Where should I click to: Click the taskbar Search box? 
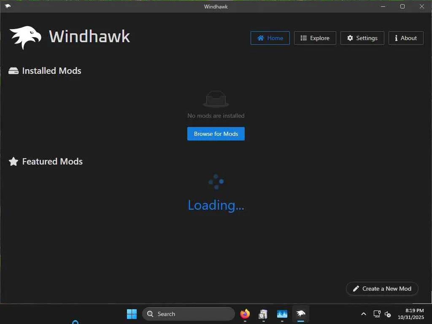point(189,314)
